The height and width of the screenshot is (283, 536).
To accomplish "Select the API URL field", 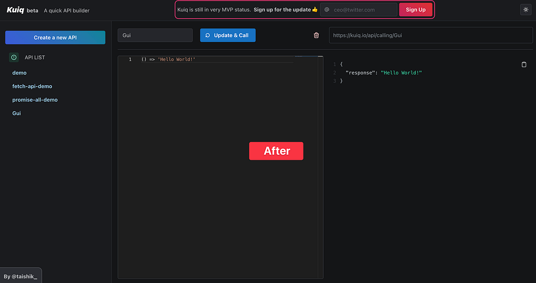I will click(x=431, y=35).
